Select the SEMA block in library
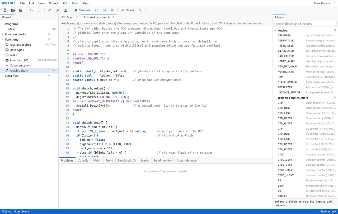 [305, 186]
